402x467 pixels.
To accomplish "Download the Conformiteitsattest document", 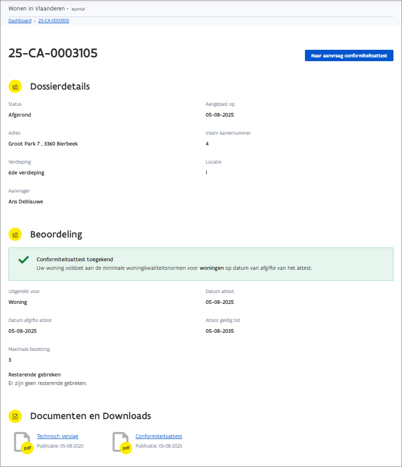I will coord(159,436).
